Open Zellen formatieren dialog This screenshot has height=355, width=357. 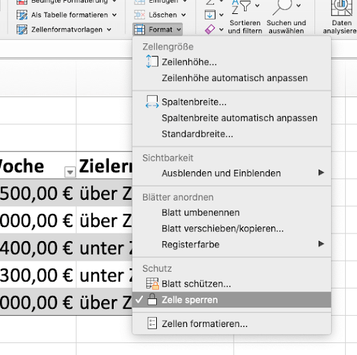(231, 324)
